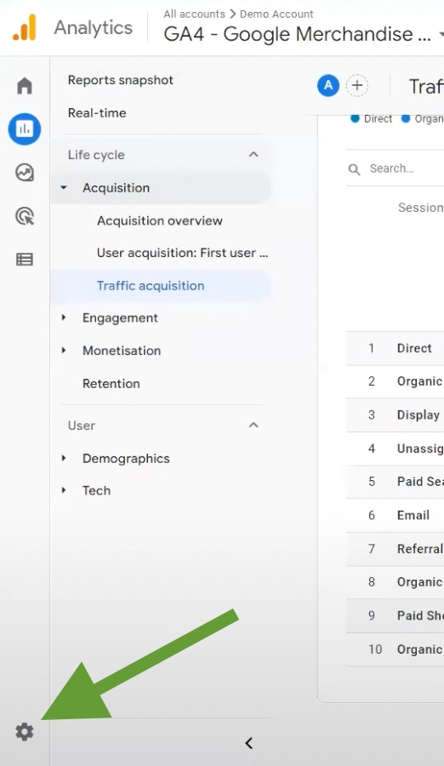Click 'All accounts' breadcrumb link
Viewport: 444px width, 766px height.
coord(194,14)
